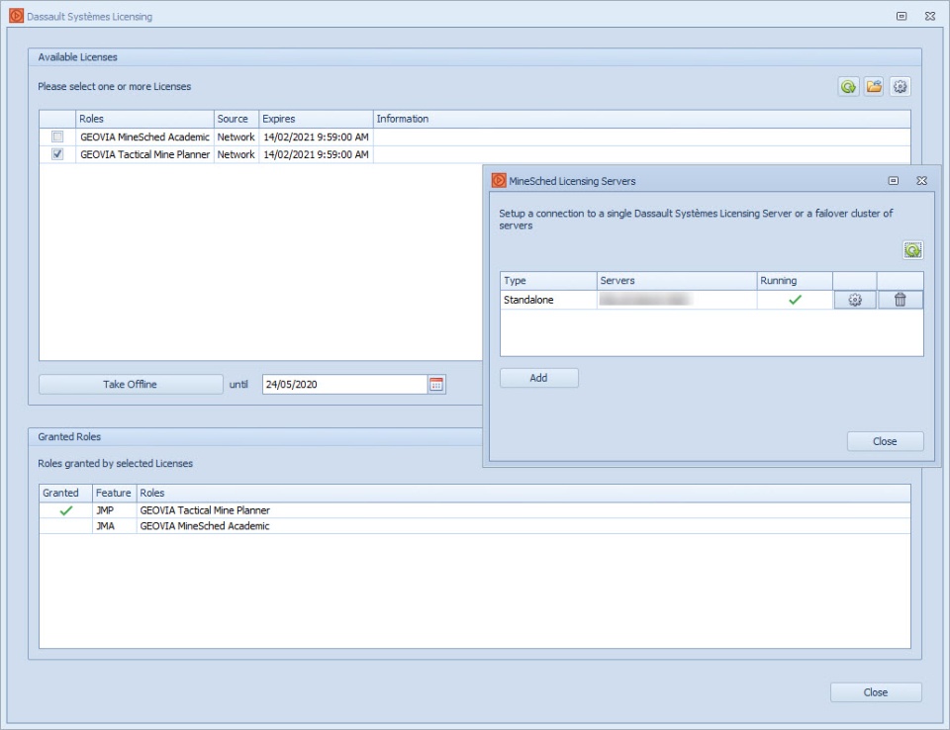Screen dimensions: 950x730
Task: Open license file folder icon
Action: [874, 87]
